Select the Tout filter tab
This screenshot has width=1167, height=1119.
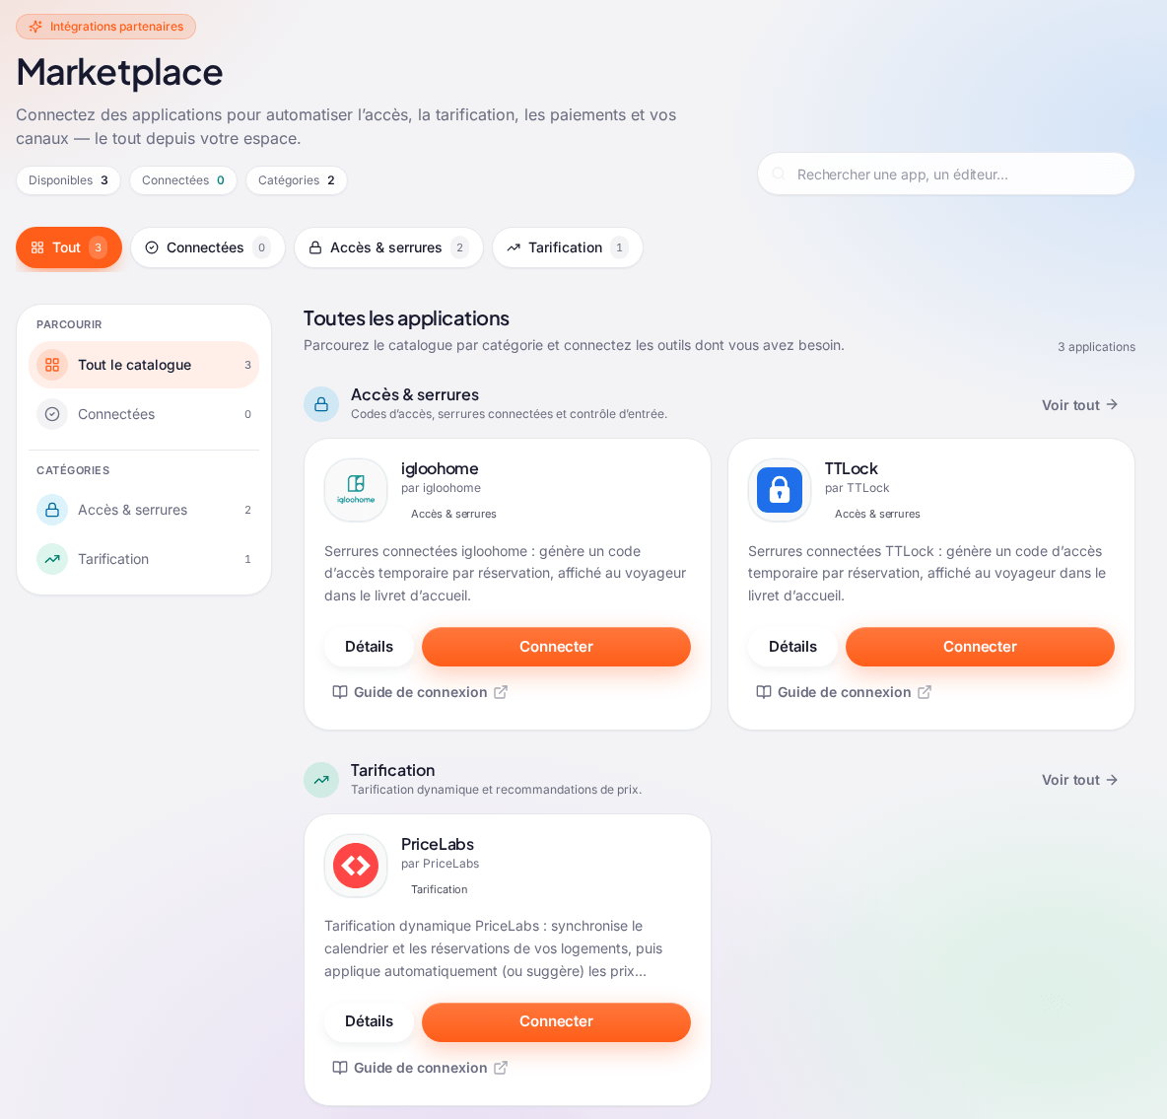(x=68, y=247)
